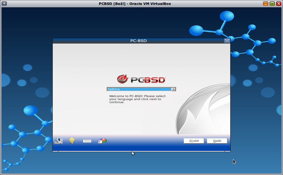Click the lightbulb help tips icon
Screen dimensions: 283x175
72,141
